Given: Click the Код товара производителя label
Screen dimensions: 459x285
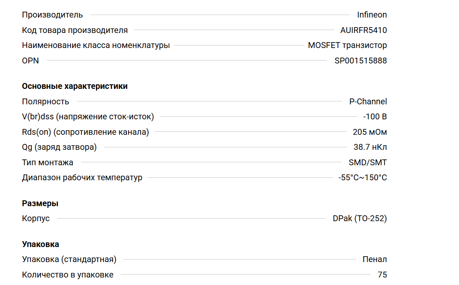Looking at the screenshot, I should click(x=75, y=30).
